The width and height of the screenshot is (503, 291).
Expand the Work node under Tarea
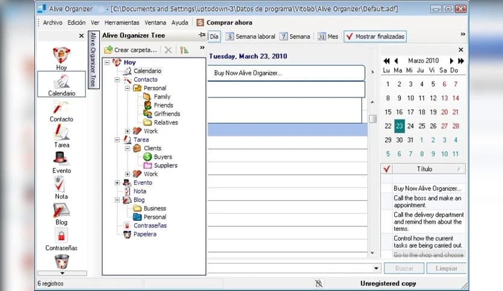tap(128, 174)
